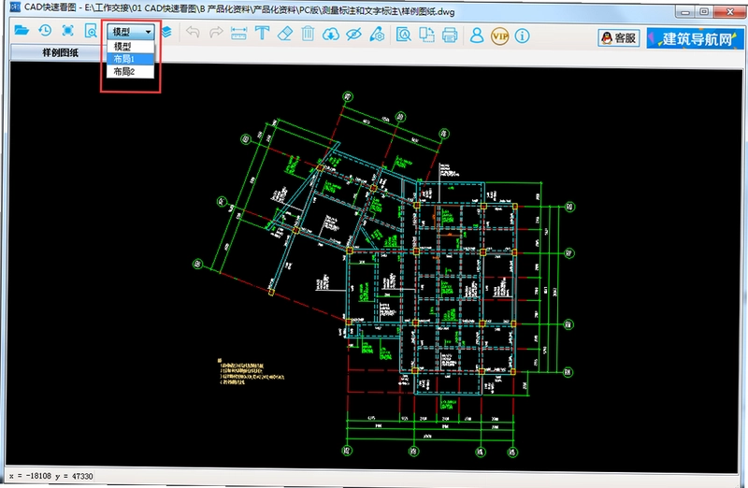The image size is (748, 488).
Task: Open the print icon
Action: (450, 35)
